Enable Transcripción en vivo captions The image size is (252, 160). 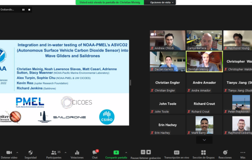click(x=177, y=155)
